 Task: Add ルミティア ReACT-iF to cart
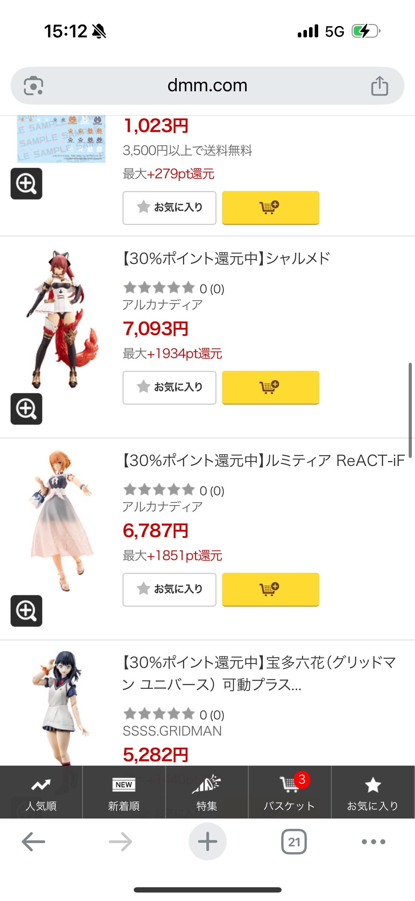(x=270, y=589)
